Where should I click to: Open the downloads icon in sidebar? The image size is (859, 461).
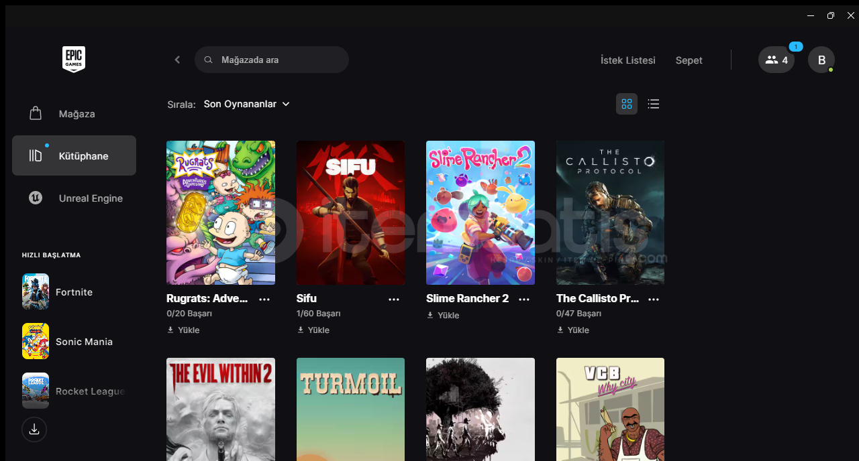click(x=34, y=430)
